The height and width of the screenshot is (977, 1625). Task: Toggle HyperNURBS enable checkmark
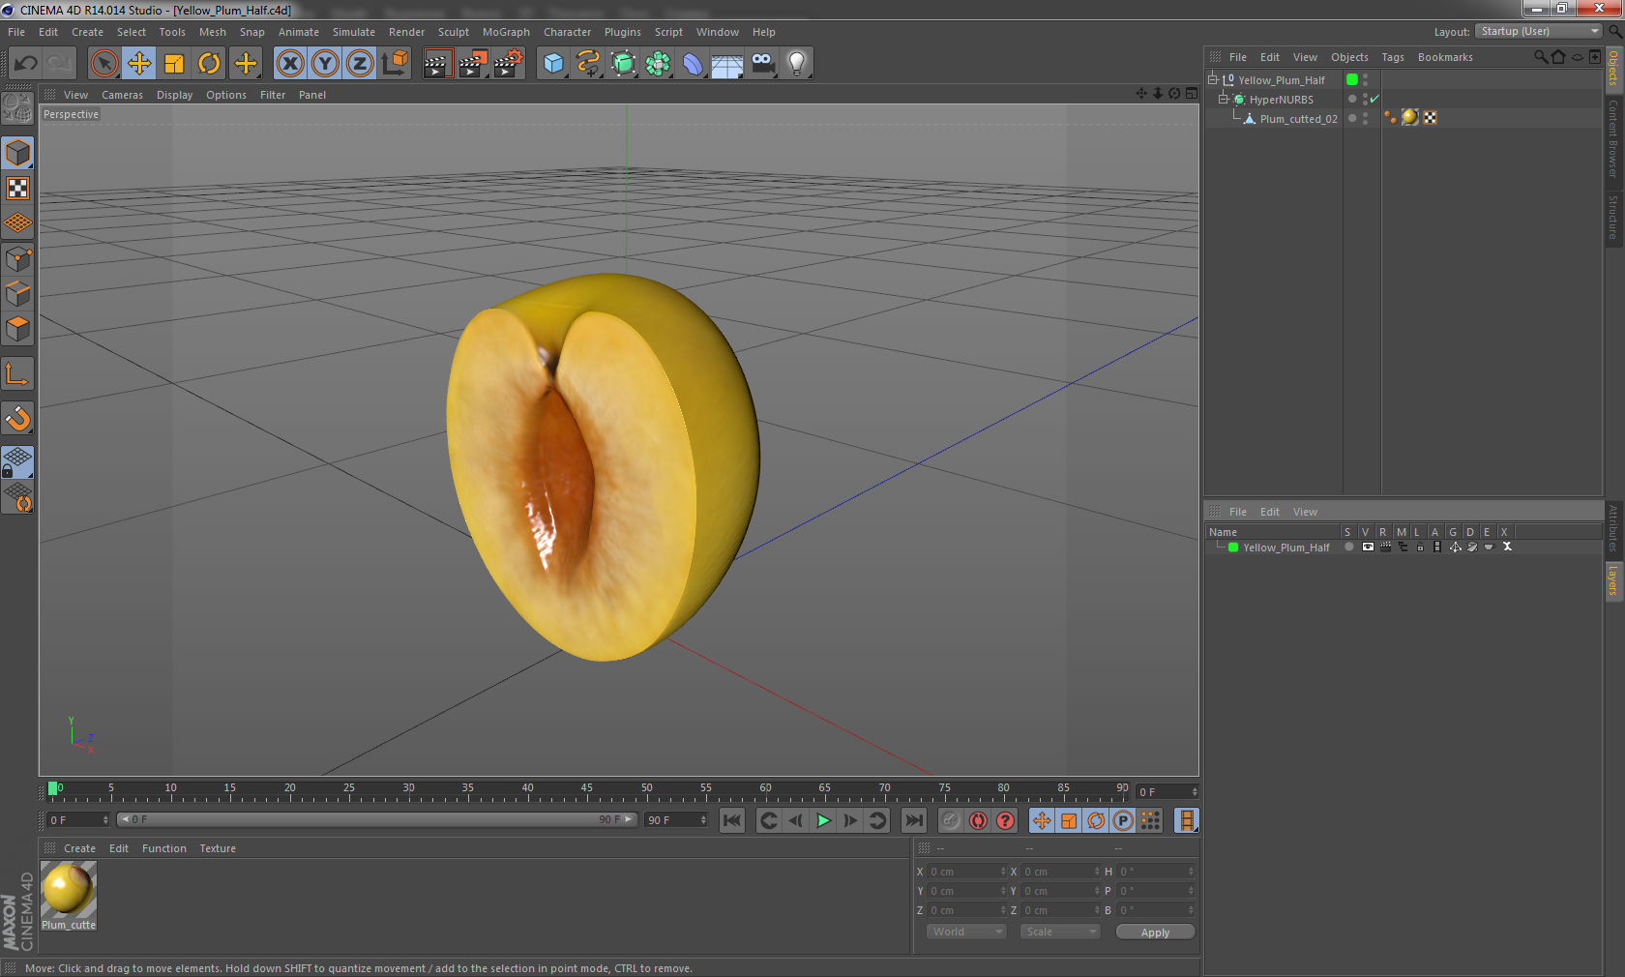(x=1374, y=99)
